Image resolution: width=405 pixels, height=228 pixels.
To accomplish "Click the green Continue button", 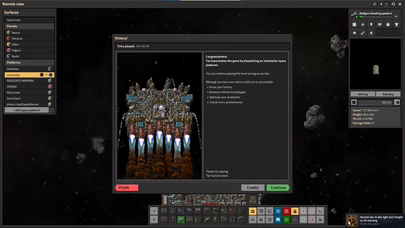I will tap(278, 188).
